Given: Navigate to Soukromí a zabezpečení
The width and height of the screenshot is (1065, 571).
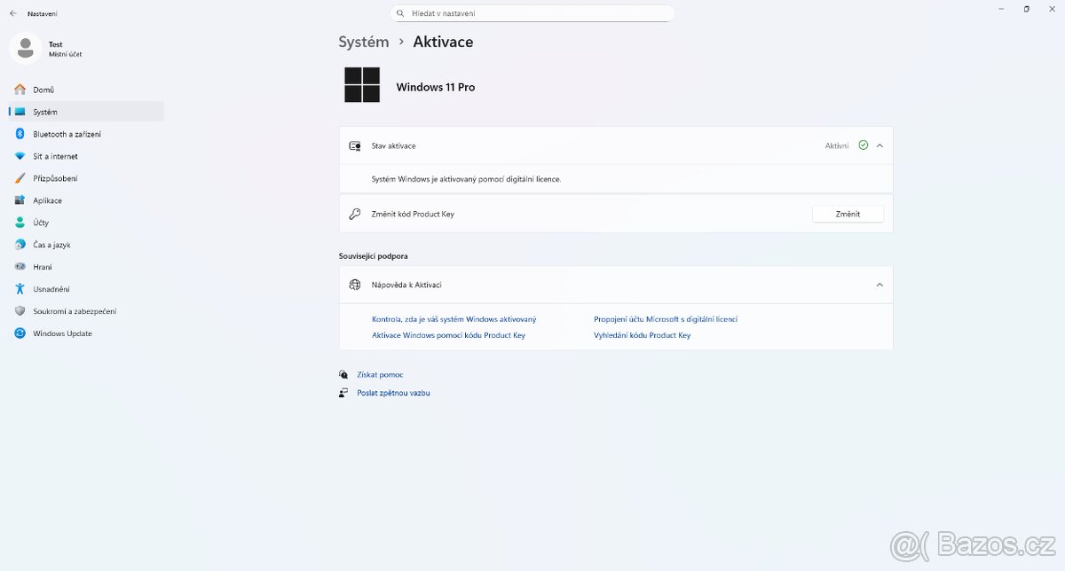Looking at the screenshot, I should (x=75, y=311).
